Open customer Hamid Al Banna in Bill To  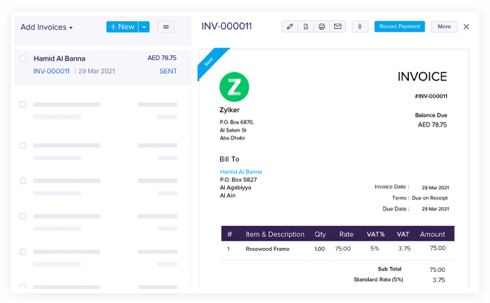(x=240, y=172)
